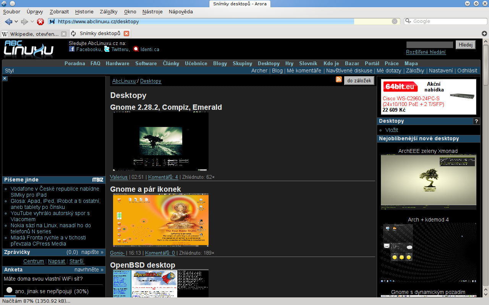Open the Back history dropdown arrow

point(16,22)
